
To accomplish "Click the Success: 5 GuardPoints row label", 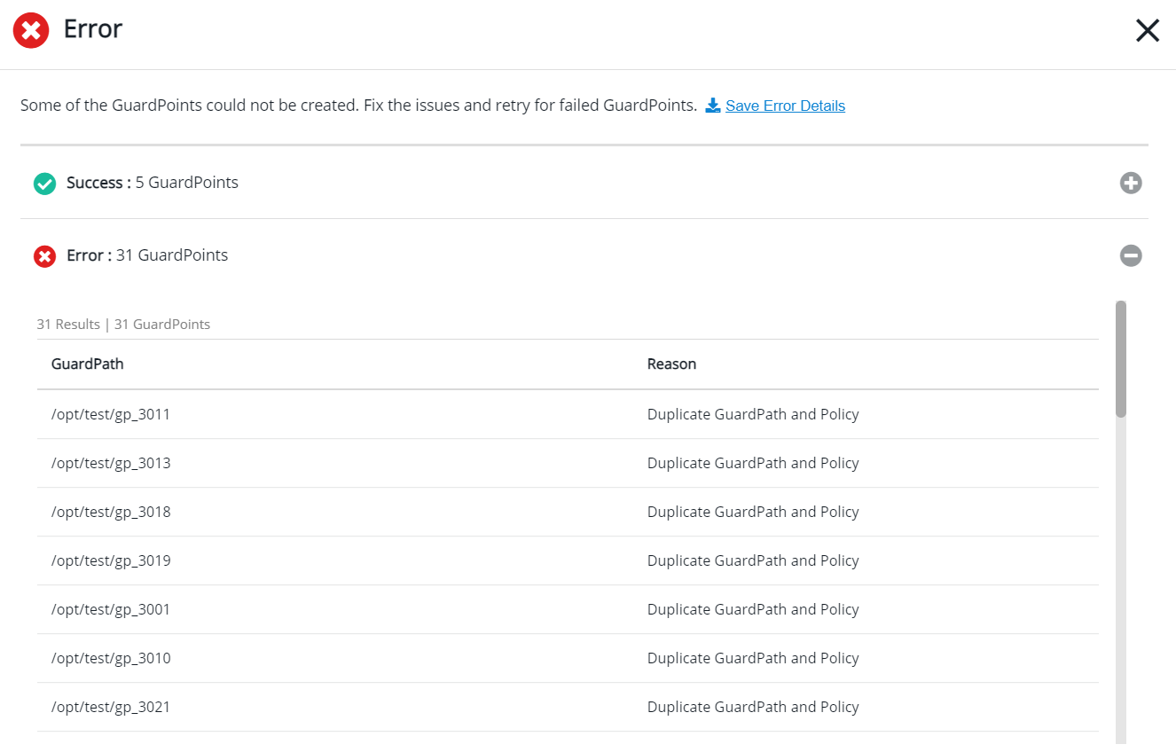I will [153, 183].
